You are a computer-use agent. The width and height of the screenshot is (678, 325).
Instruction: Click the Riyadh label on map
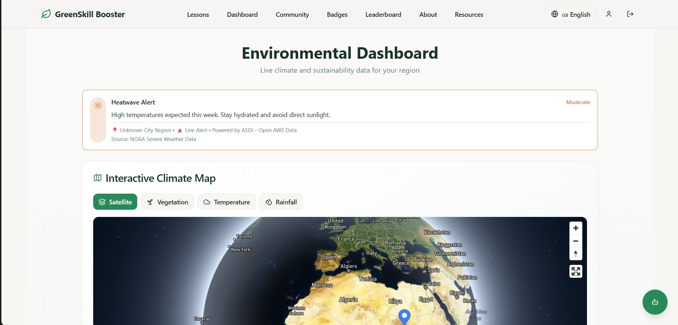[457, 293]
